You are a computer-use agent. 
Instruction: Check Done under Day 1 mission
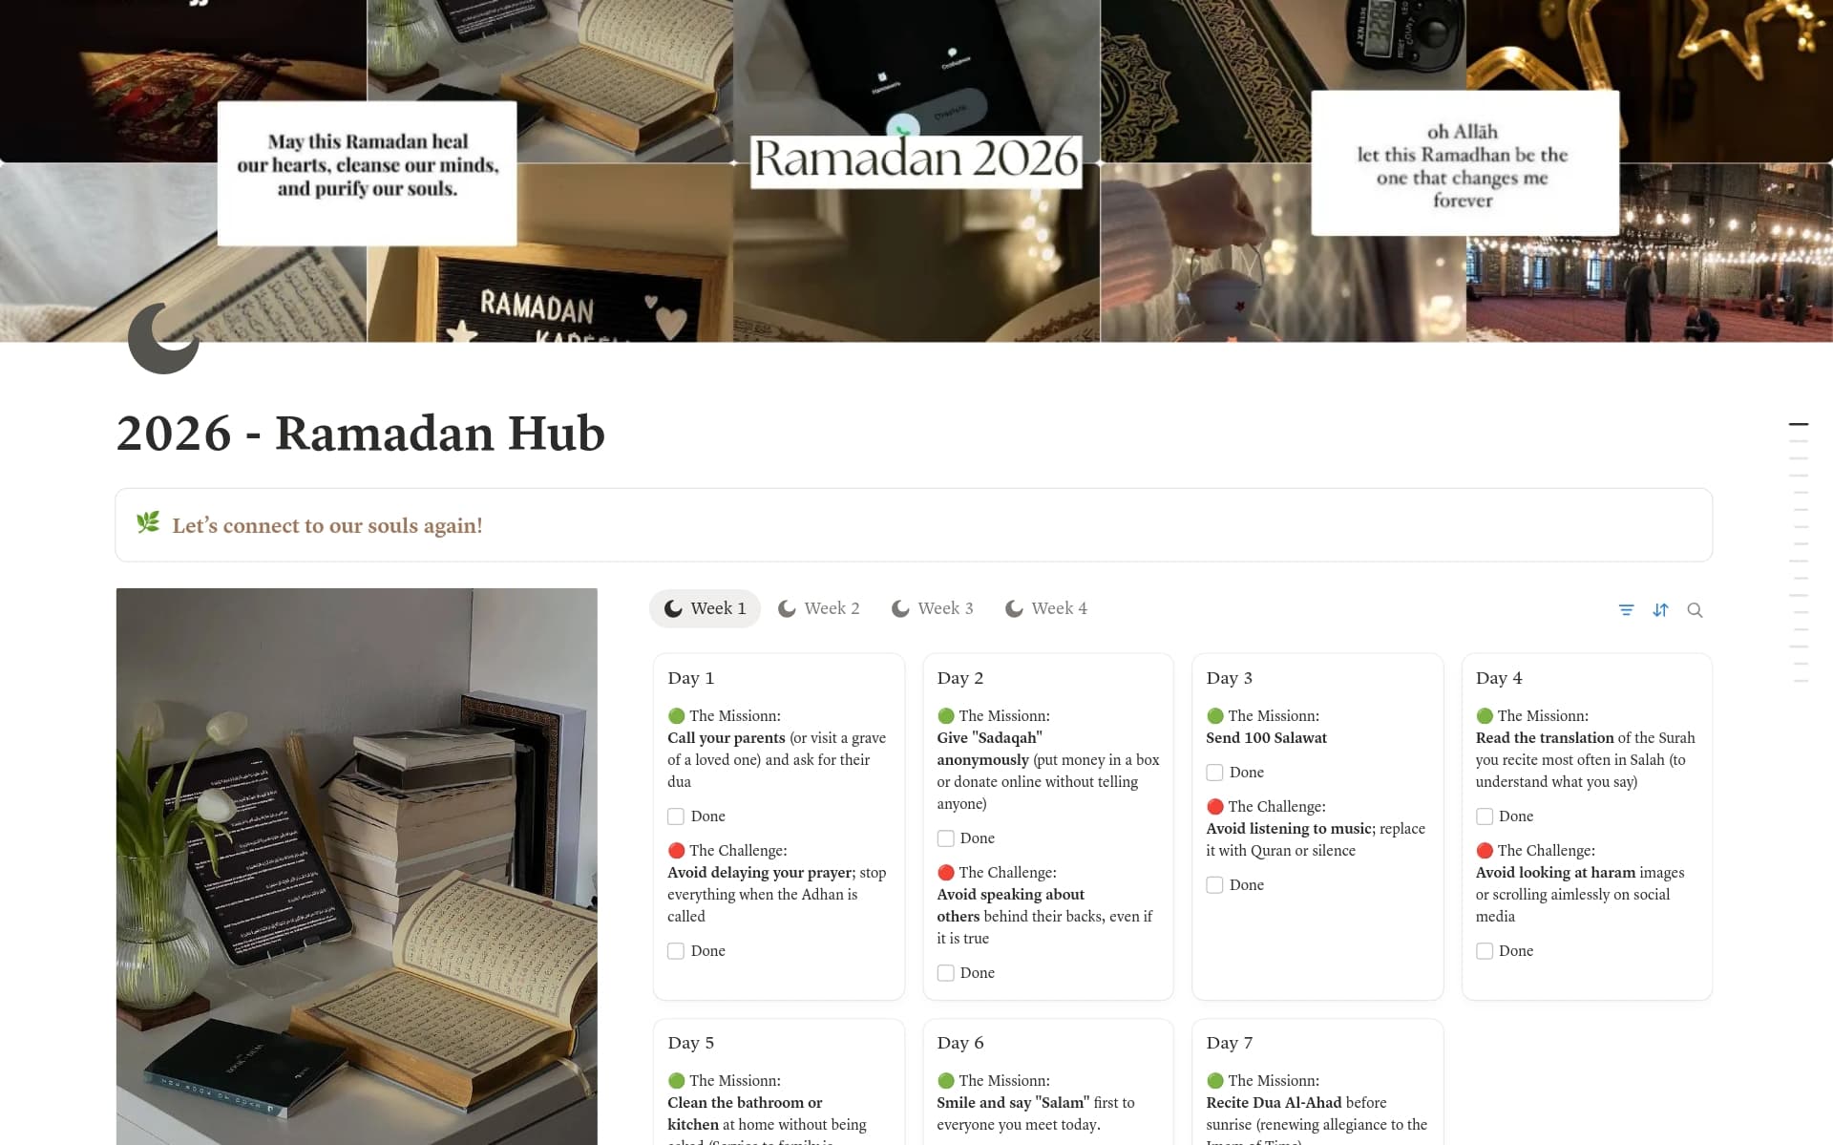tap(676, 816)
